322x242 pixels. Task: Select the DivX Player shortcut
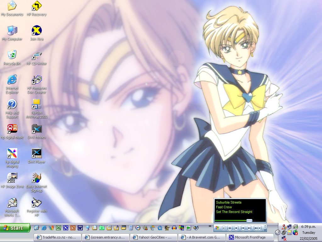(36, 156)
